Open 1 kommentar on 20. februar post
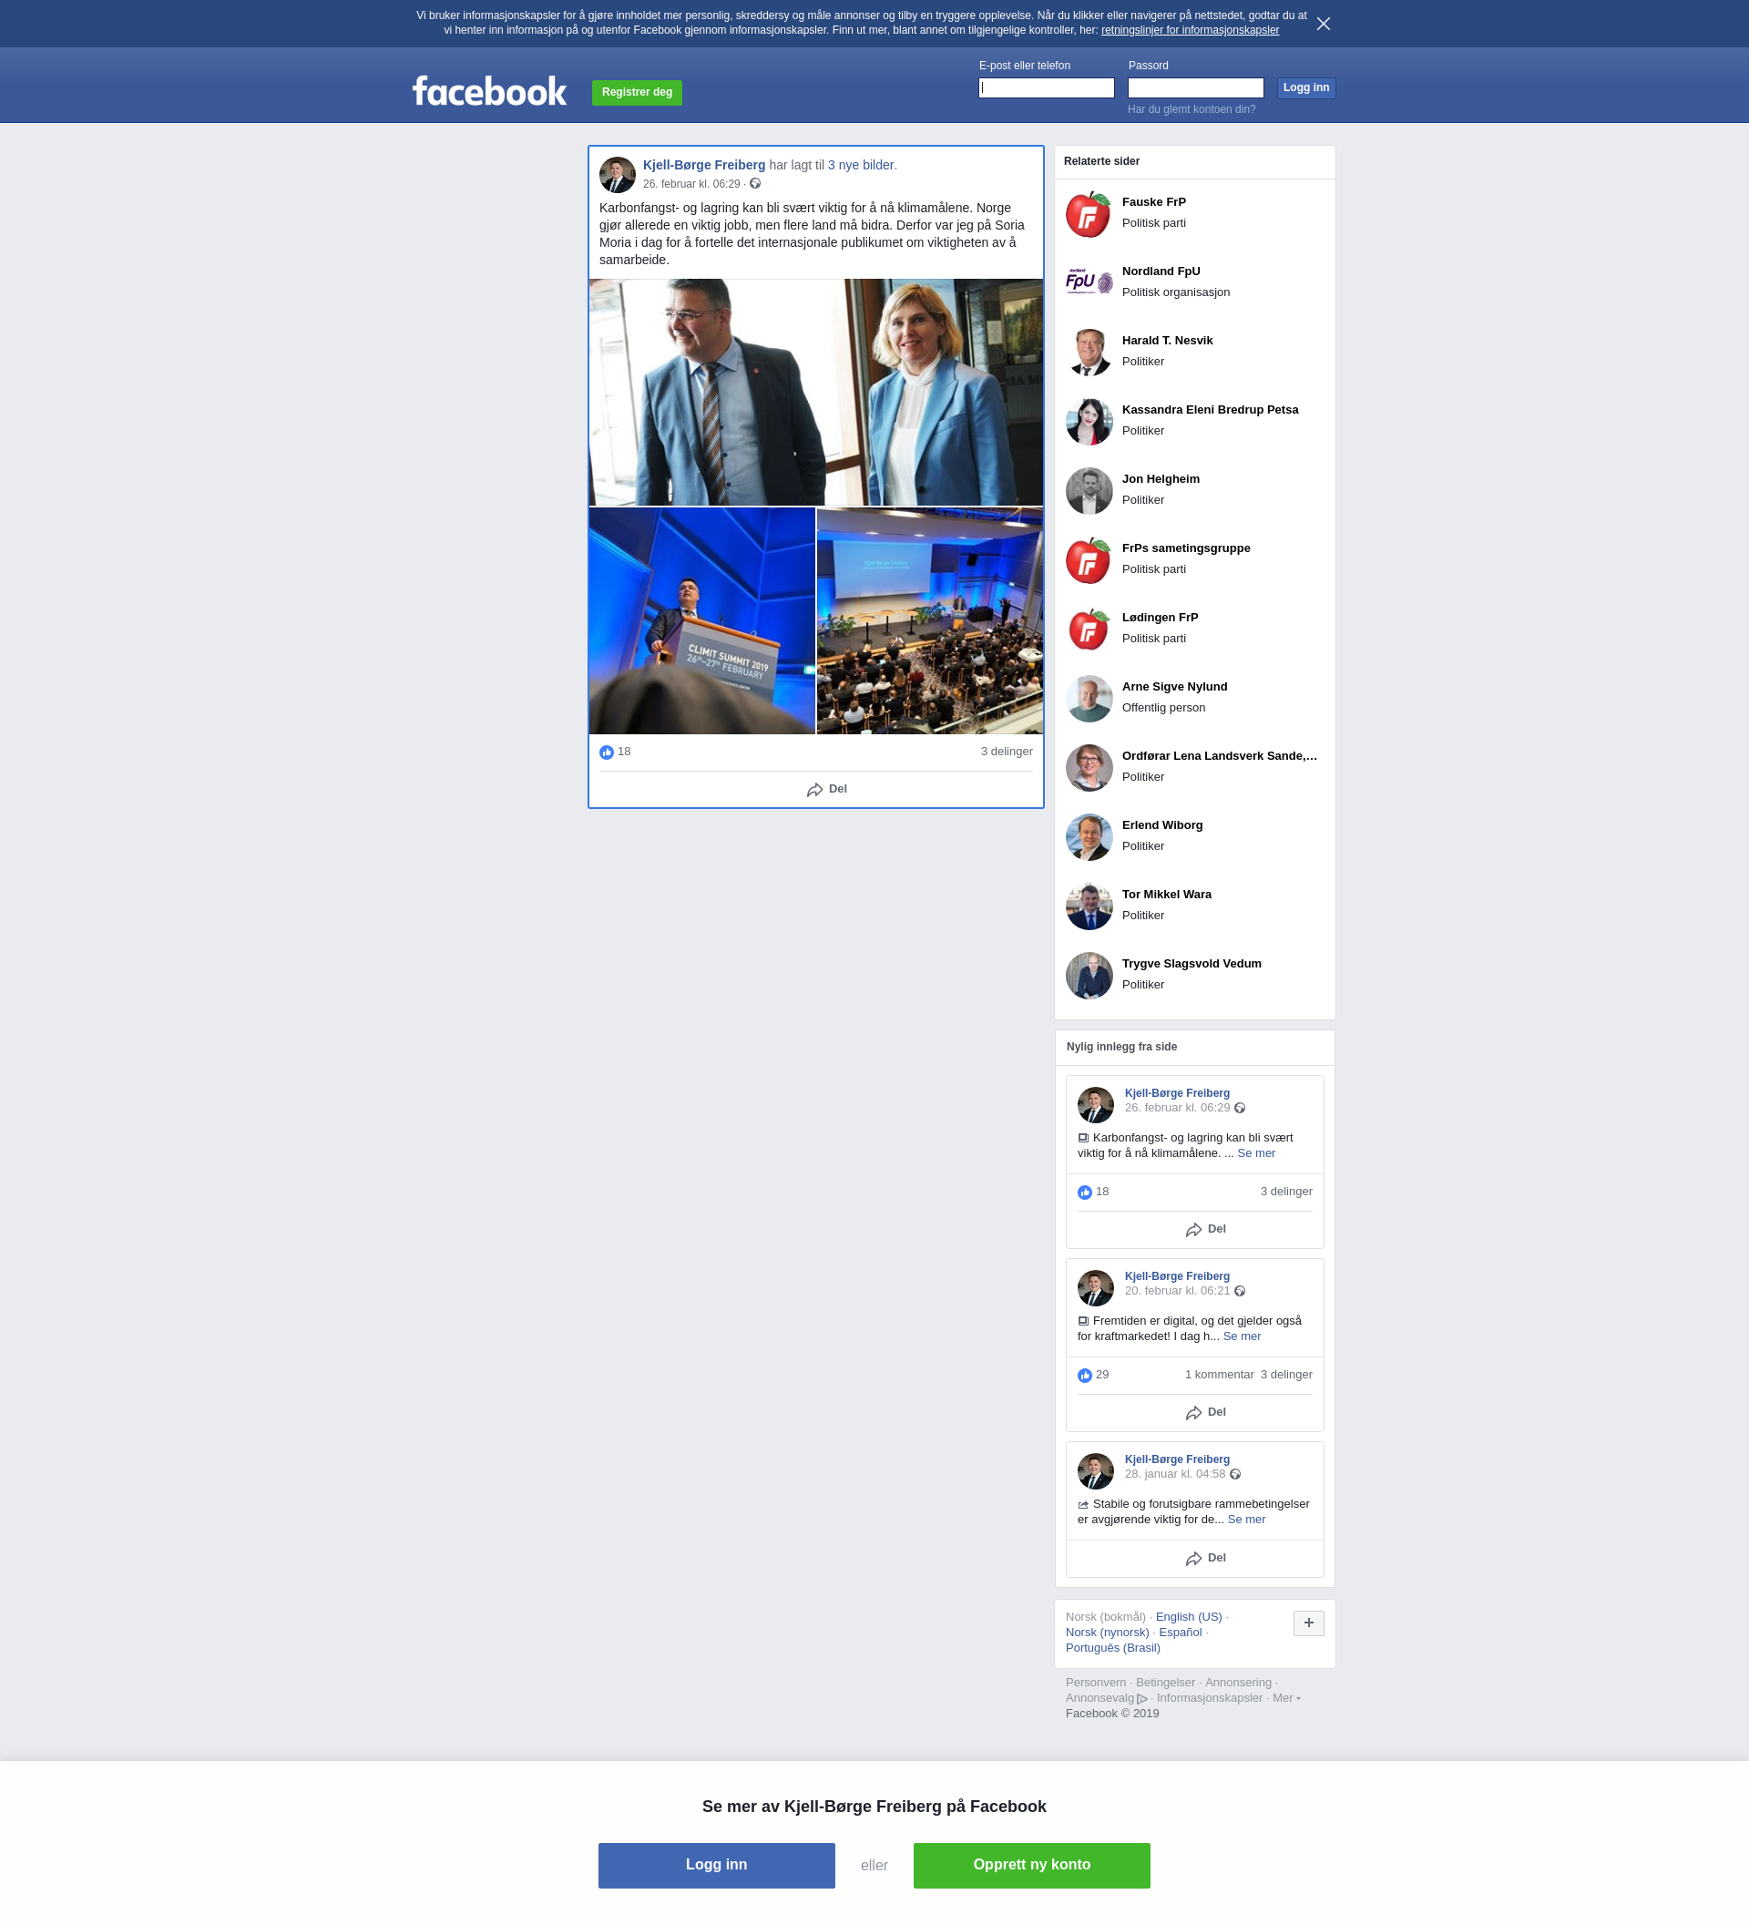The height and width of the screenshot is (1925, 1749). tap(1219, 1375)
